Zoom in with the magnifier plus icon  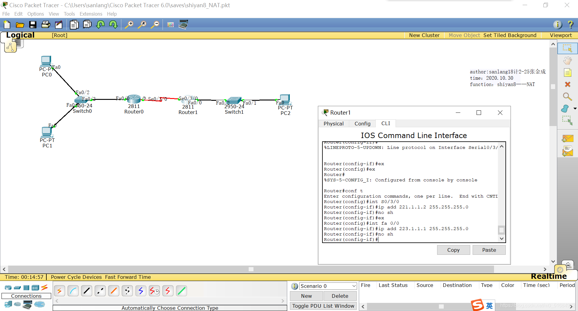pyautogui.click(x=129, y=25)
